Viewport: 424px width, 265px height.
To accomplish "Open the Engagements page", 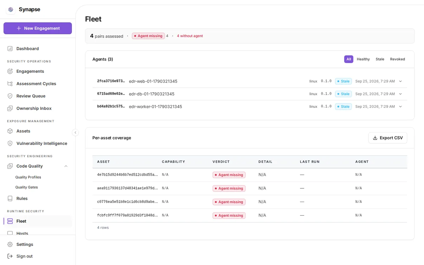I will [x=37, y=71].
